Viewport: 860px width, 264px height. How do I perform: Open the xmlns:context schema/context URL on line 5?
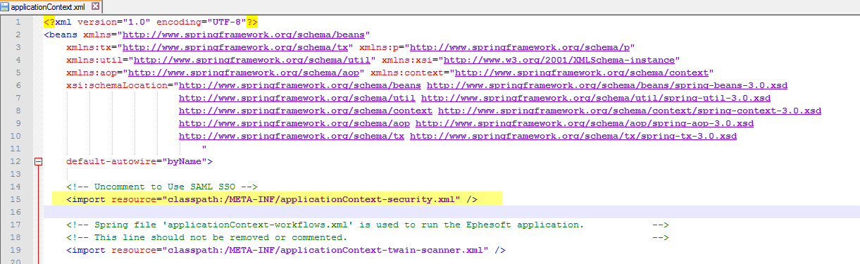pos(582,73)
